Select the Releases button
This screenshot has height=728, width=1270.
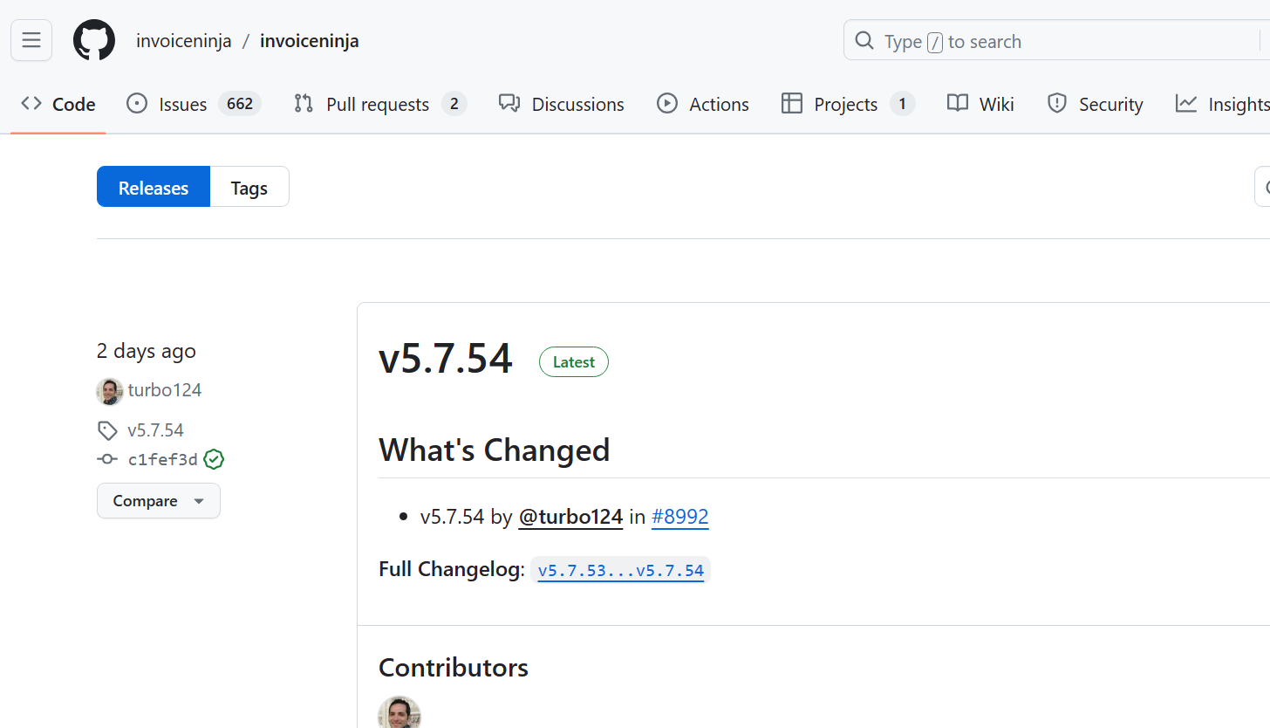(154, 187)
